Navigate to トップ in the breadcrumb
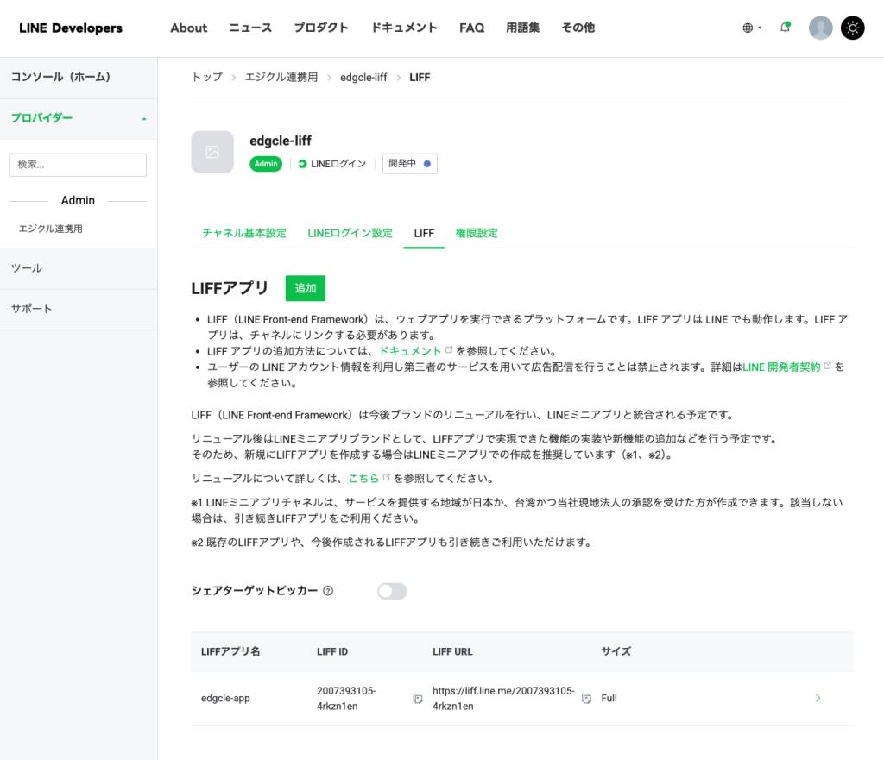This screenshot has height=760, width=884. [207, 77]
